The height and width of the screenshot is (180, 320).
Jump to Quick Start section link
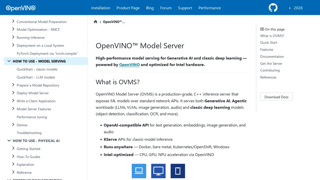[269, 42]
